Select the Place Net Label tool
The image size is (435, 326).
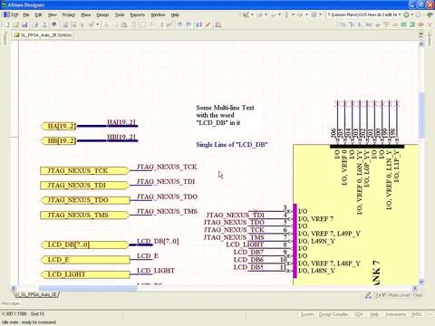[x=369, y=24]
